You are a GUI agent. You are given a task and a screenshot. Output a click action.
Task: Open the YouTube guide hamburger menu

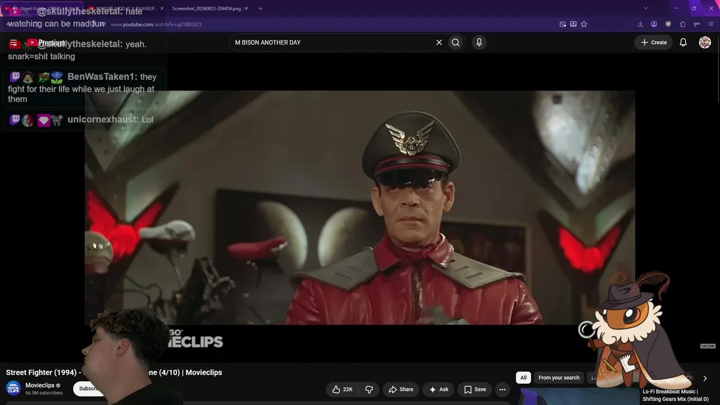pyautogui.click(x=13, y=43)
